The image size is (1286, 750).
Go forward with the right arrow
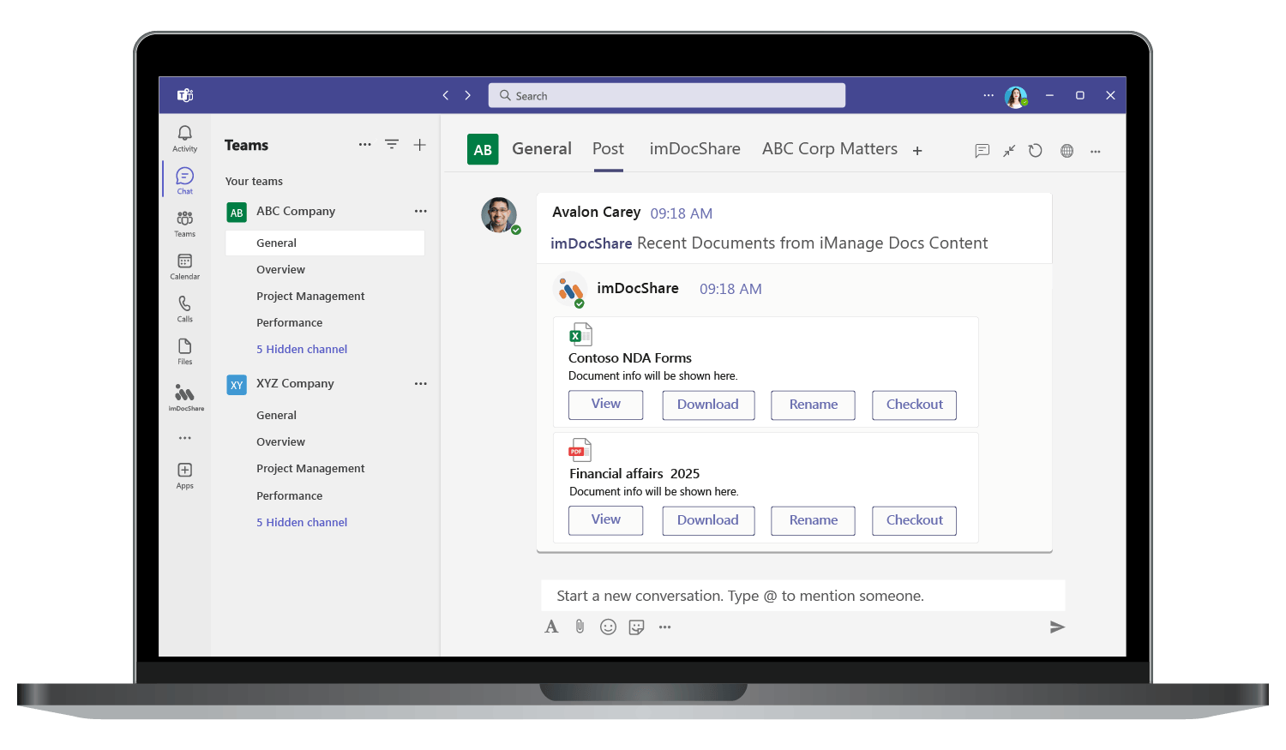pyautogui.click(x=468, y=95)
